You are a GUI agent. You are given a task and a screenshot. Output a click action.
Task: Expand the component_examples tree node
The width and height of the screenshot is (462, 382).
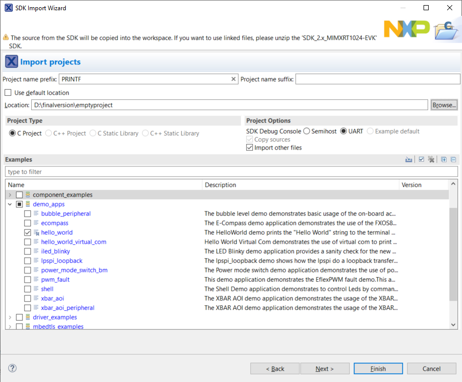click(x=10, y=195)
